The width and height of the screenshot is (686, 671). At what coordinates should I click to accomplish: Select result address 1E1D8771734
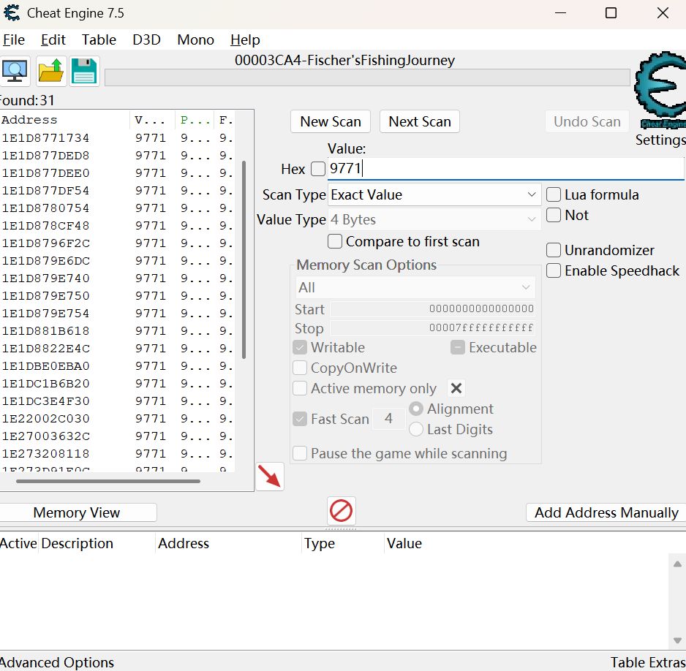[118, 138]
